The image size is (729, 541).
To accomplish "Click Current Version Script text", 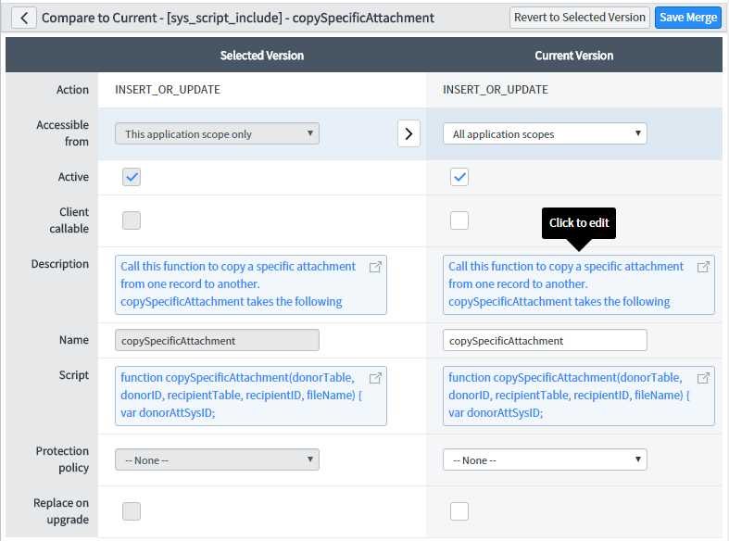I will click(x=569, y=395).
